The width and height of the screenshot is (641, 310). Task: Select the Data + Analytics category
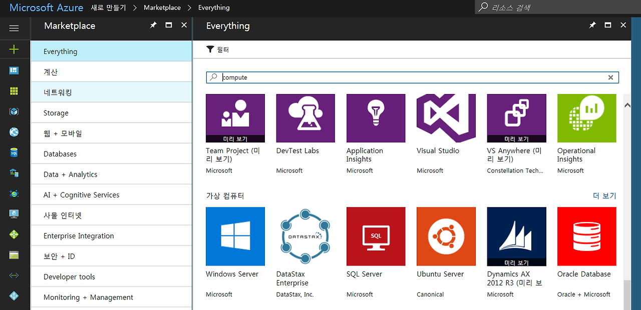coord(111,174)
